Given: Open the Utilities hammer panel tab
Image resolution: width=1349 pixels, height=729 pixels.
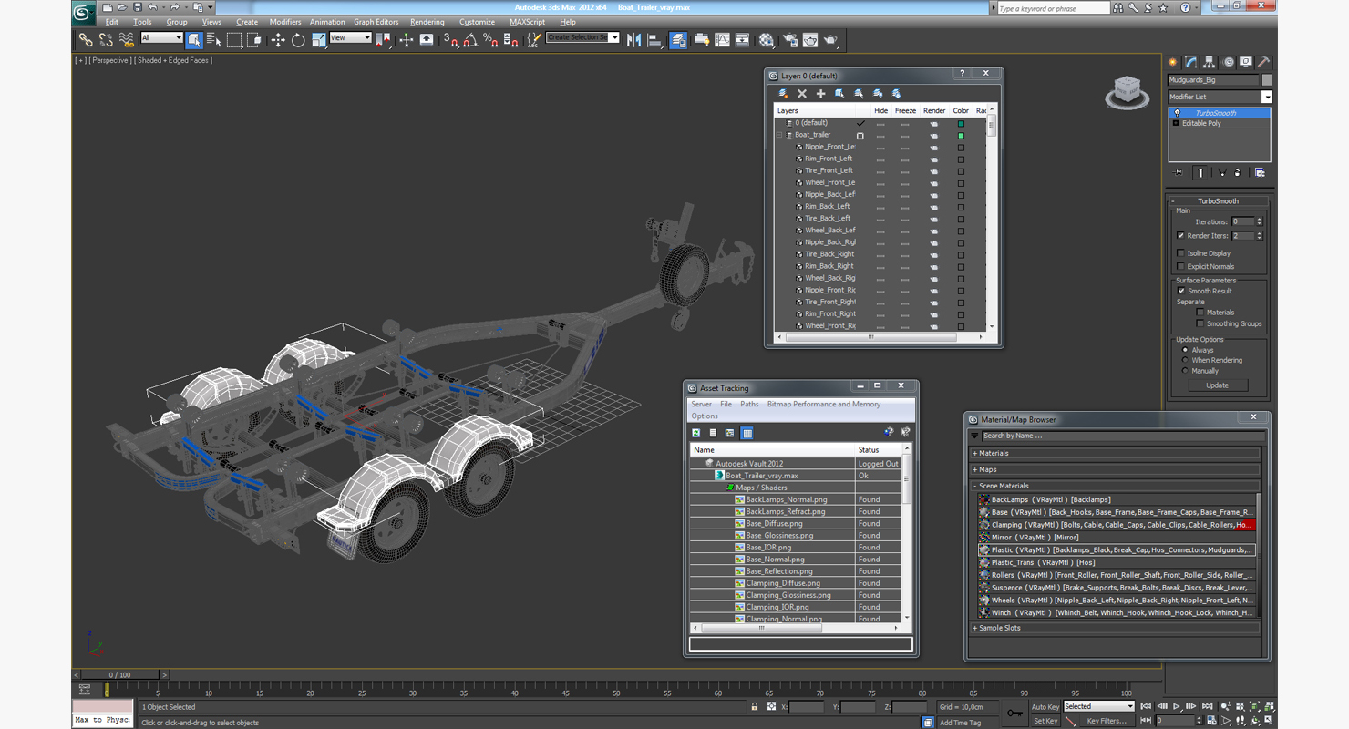Looking at the screenshot, I should pos(1263,63).
